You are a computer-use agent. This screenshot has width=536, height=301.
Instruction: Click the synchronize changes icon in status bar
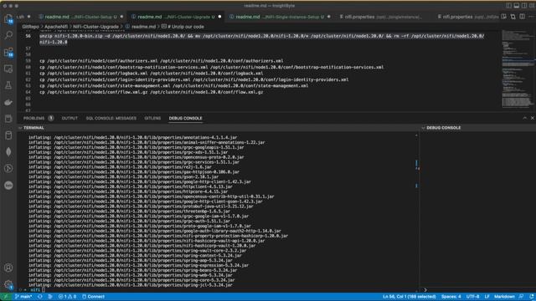40,297
